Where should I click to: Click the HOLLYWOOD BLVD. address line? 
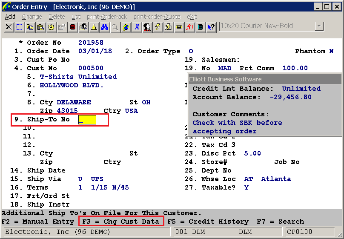point(72,85)
